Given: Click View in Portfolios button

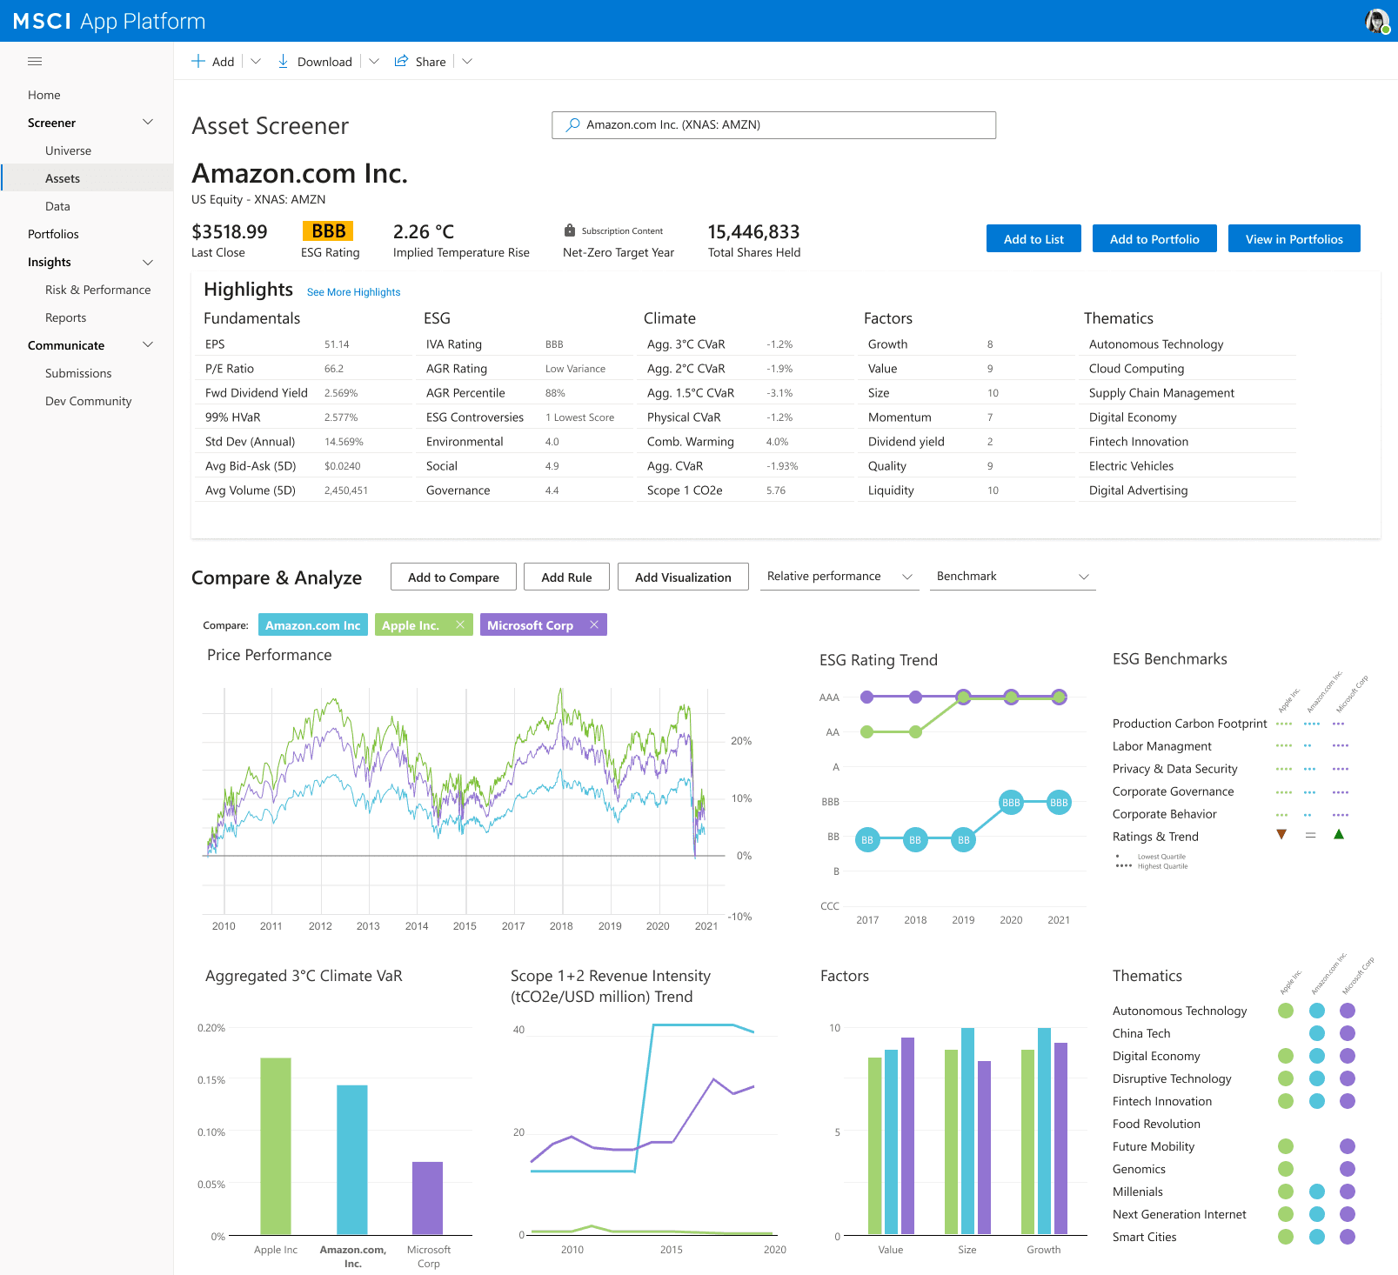Looking at the screenshot, I should click(x=1294, y=238).
